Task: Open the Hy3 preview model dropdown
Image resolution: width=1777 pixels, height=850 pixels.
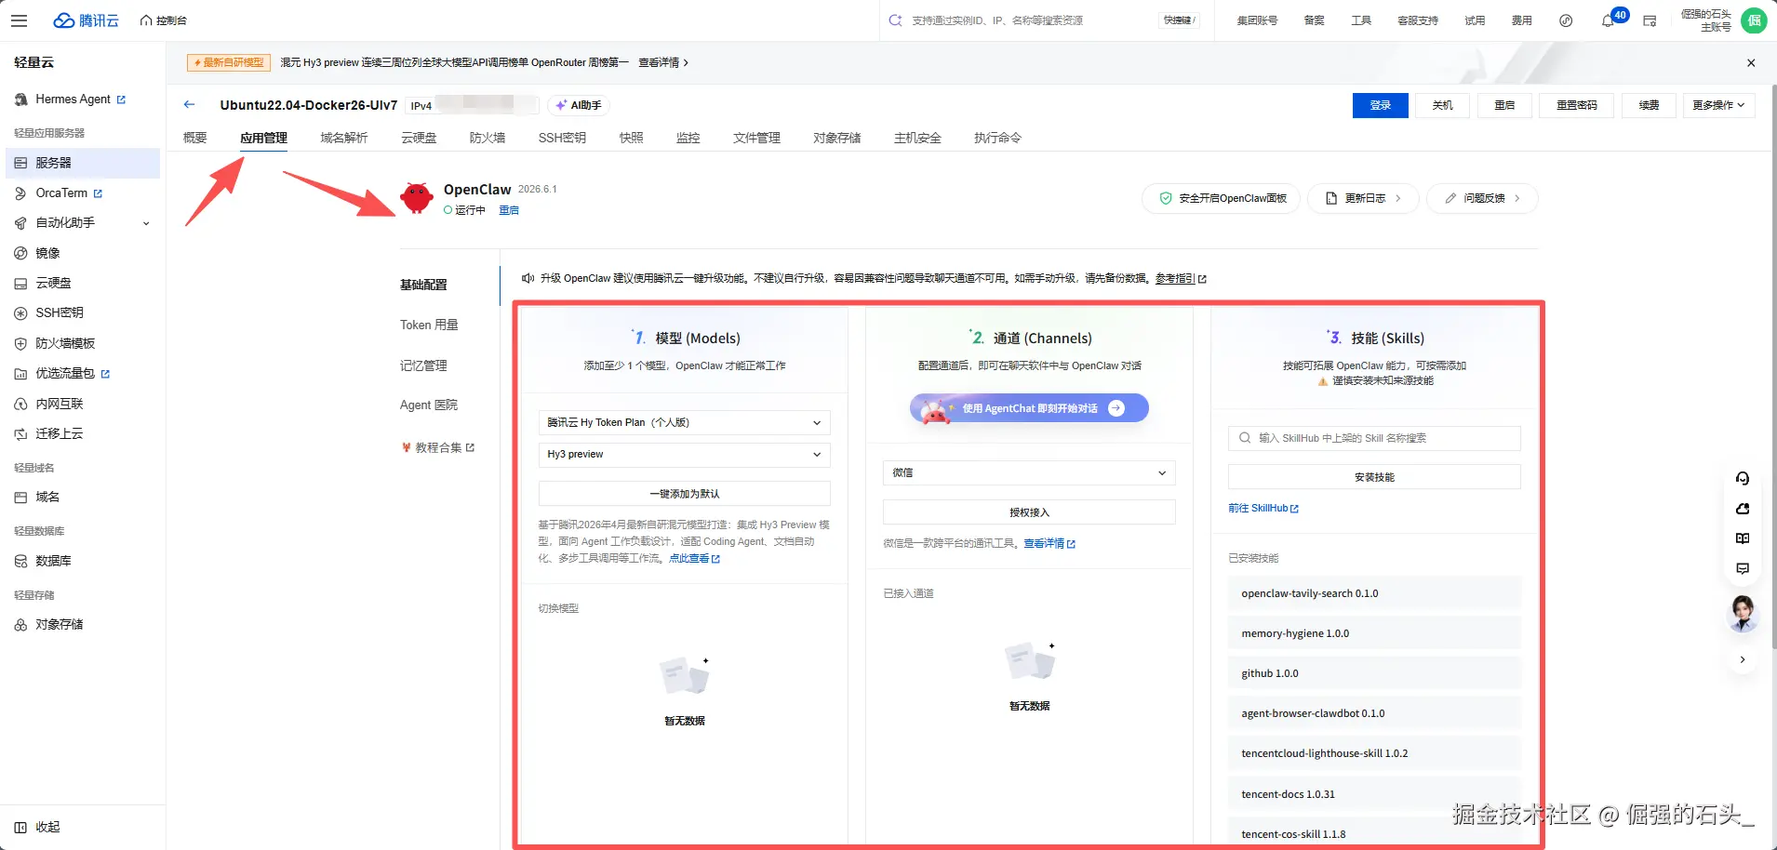Action: coord(684,455)
